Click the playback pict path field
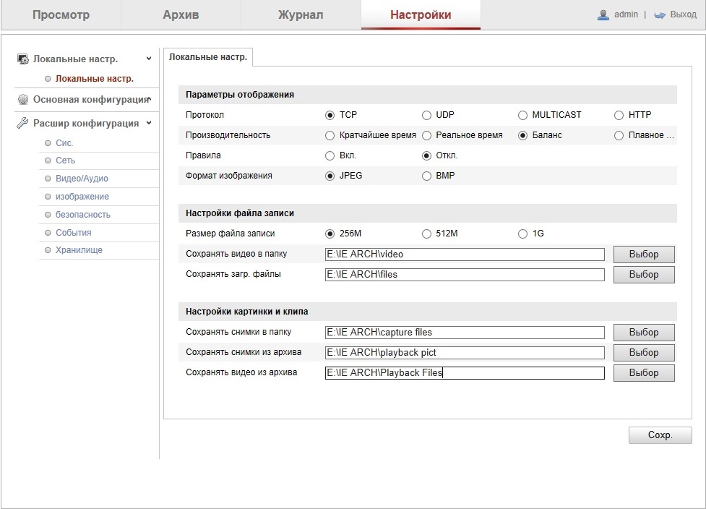The image size is (706, 509). [465, 353]
